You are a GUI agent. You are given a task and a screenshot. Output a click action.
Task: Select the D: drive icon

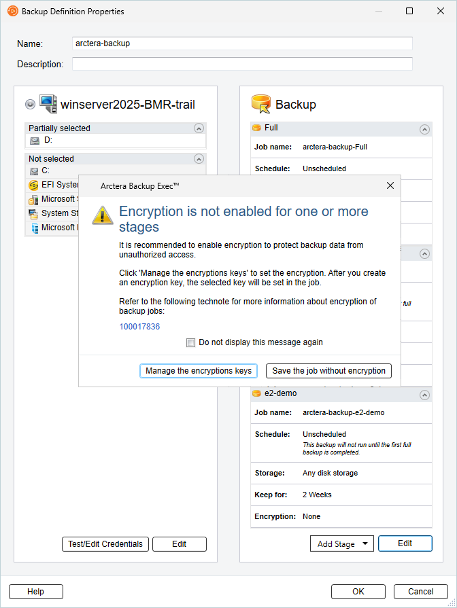(35, 141)
